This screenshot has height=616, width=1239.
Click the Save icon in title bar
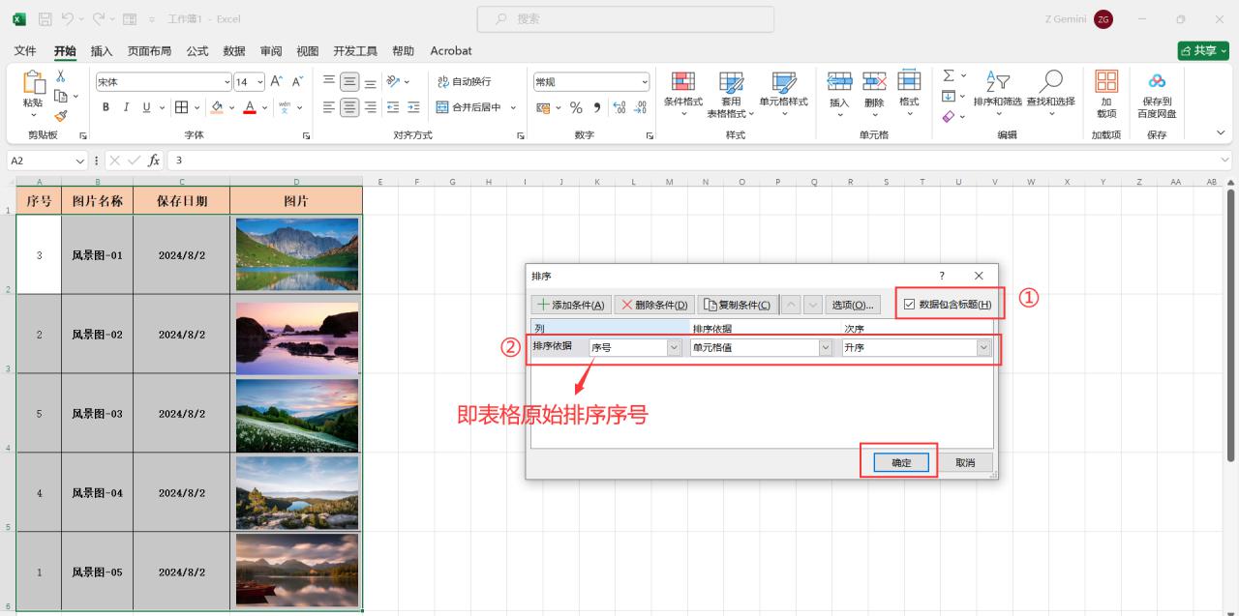pos(45,19)
